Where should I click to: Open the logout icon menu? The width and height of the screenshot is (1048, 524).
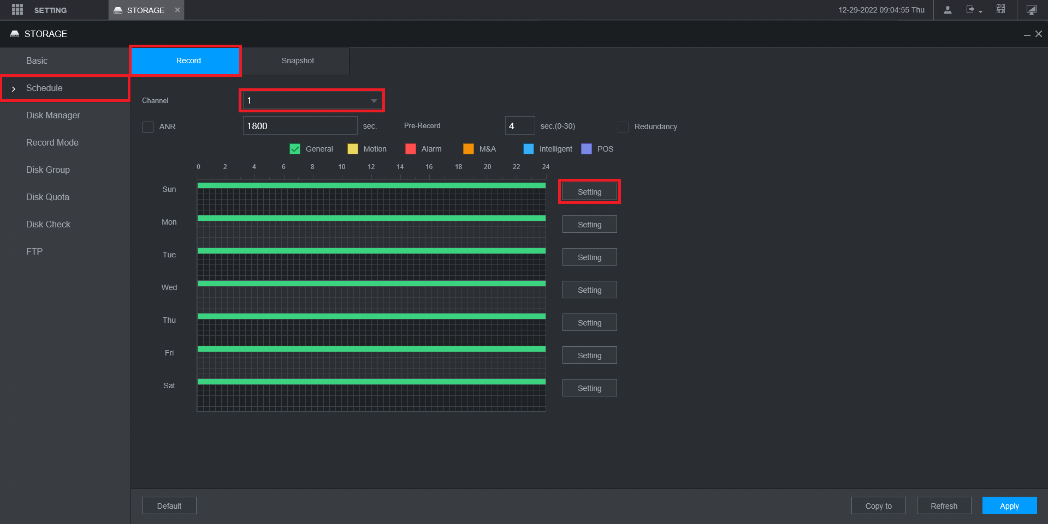click(974, 10)
